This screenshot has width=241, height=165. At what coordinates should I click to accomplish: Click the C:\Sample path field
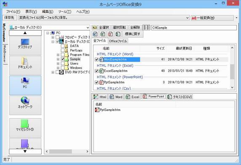click(194, 28)
